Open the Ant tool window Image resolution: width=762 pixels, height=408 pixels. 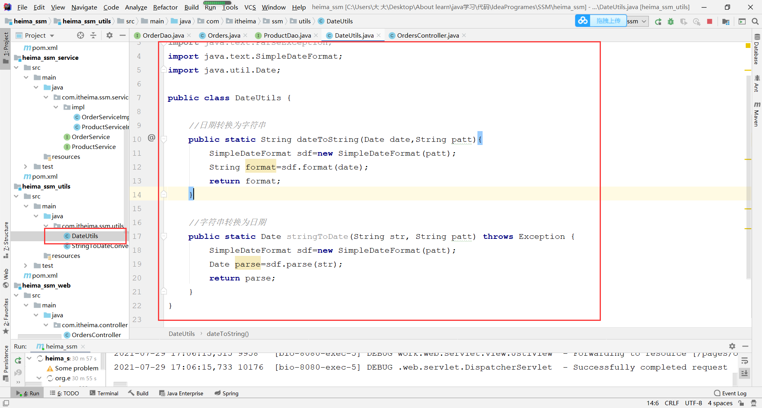click(756, 83)
